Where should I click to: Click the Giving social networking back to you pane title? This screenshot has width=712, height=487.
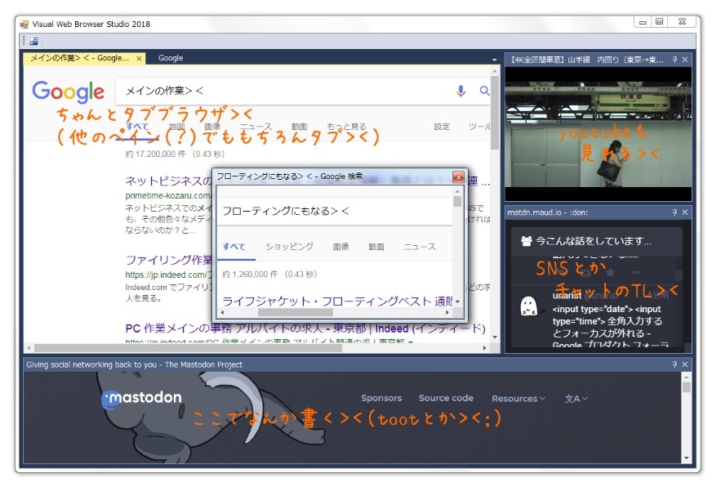tap(135, 364)
